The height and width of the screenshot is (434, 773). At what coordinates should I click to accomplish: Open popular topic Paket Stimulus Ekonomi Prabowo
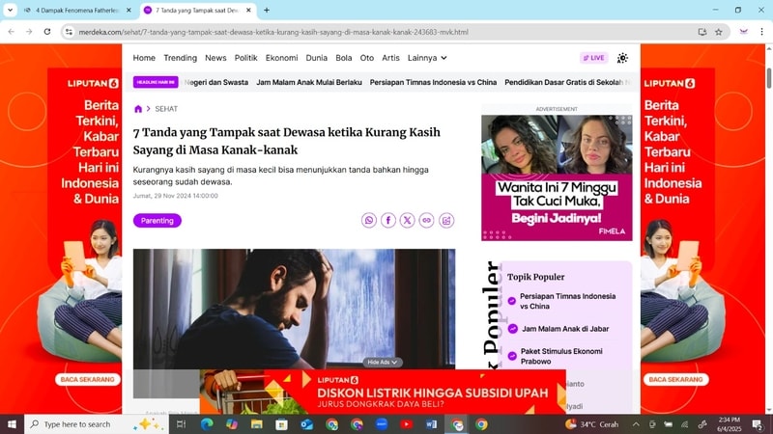561,356
